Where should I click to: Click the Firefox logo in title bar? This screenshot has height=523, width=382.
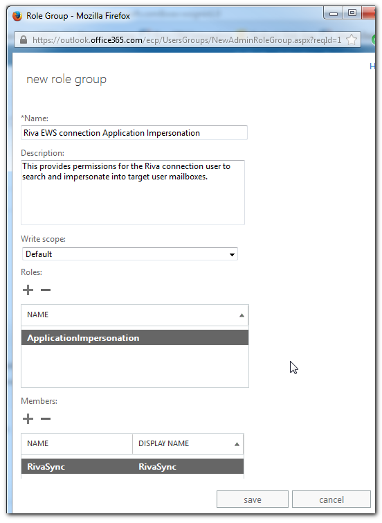point(17,16)
